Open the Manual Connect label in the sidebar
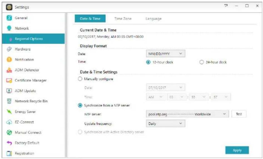Viewport: 263px width, 159px height. (28, 132)
